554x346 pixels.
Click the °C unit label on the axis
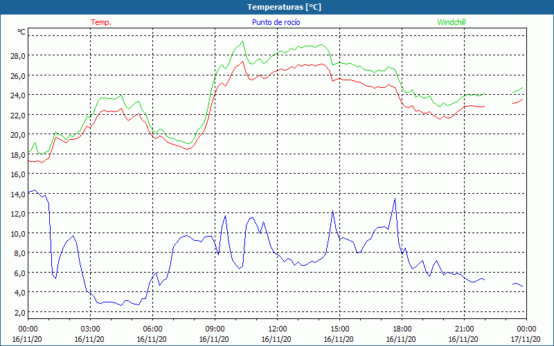point(21,32)
